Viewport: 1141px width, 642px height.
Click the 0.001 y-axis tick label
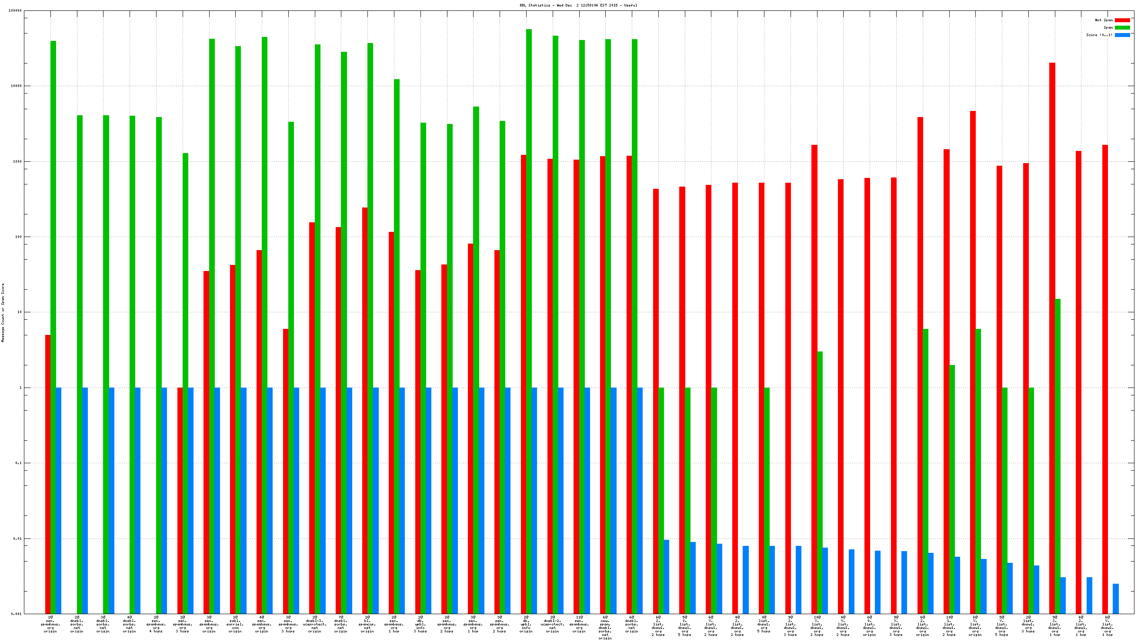coord(17,614)
